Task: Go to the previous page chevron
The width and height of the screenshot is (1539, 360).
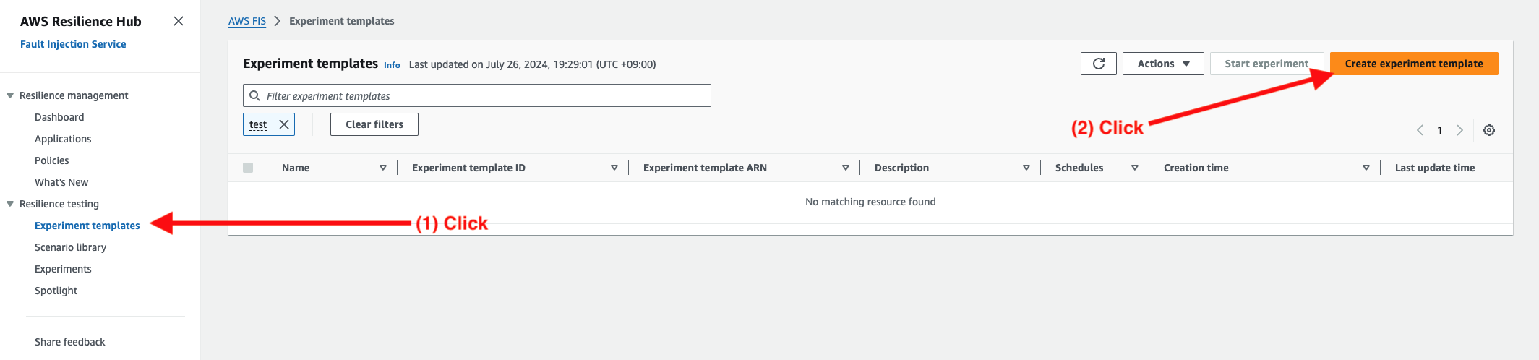Action: (1420, 130)
